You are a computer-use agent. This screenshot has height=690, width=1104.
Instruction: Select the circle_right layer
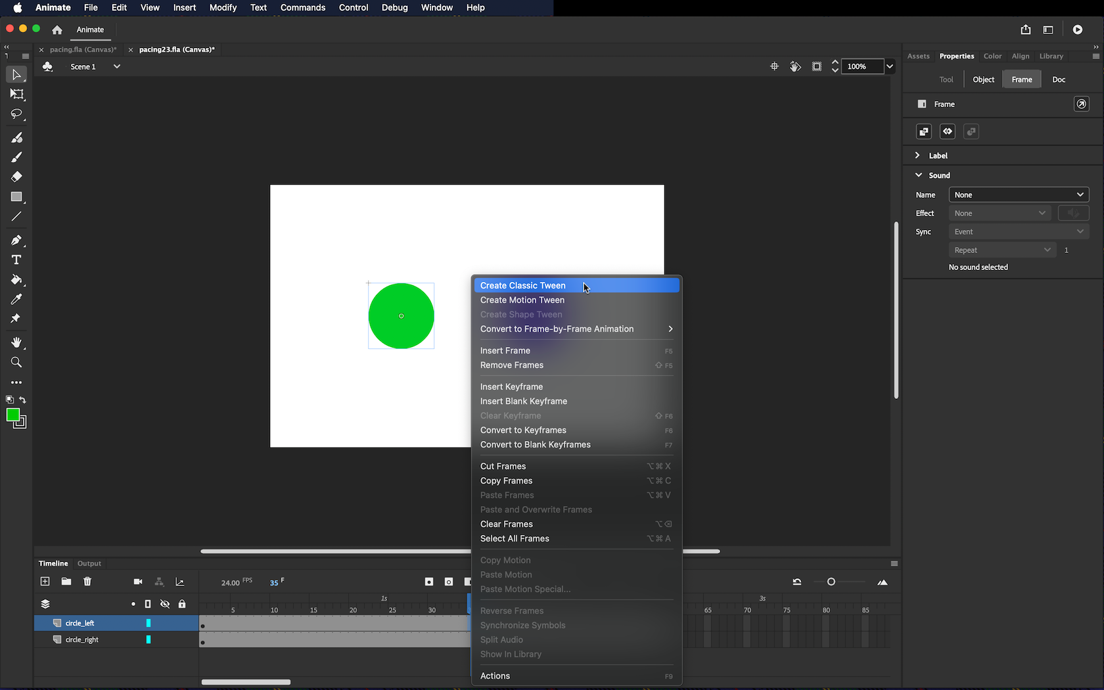[82, 639]
